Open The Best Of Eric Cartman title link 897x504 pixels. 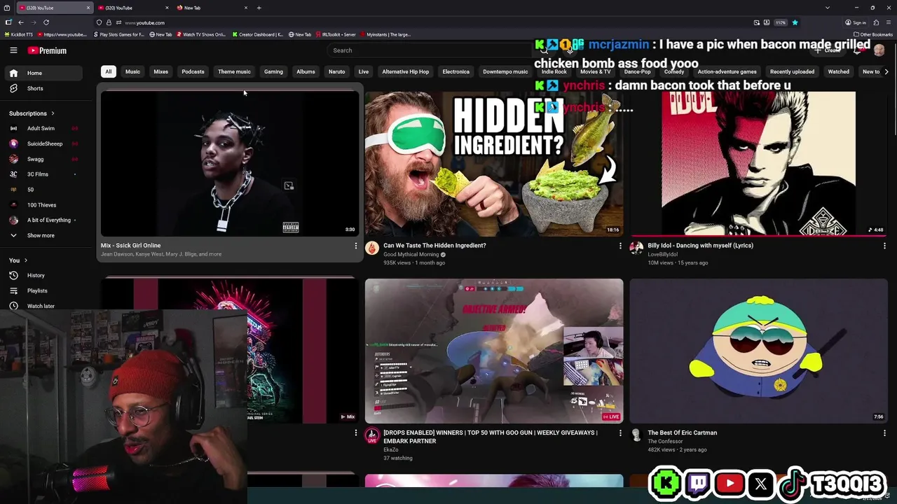click(x=682, y=433)
